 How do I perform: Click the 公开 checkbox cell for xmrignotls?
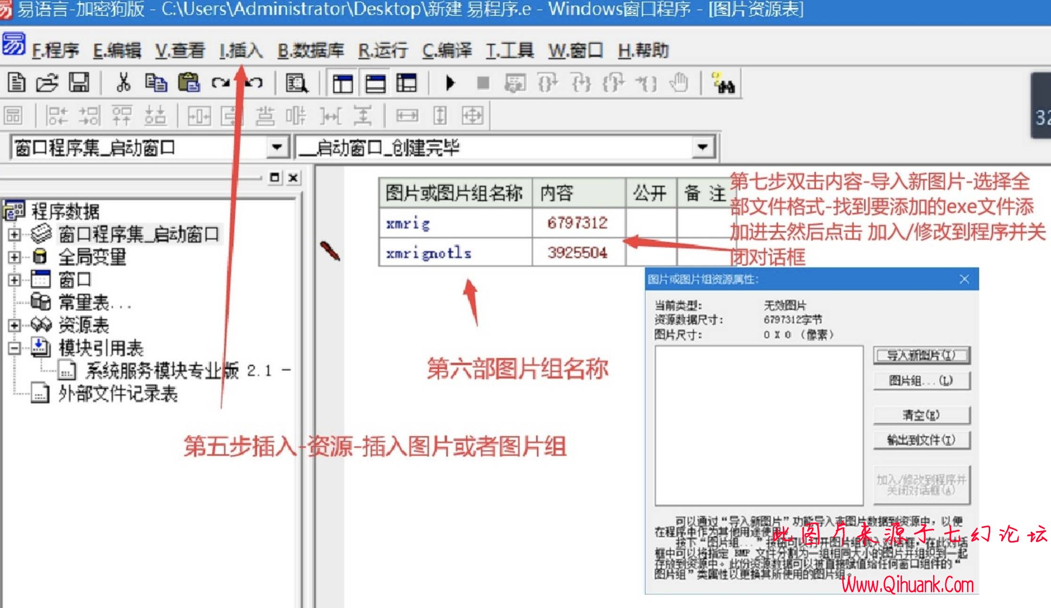651,253
